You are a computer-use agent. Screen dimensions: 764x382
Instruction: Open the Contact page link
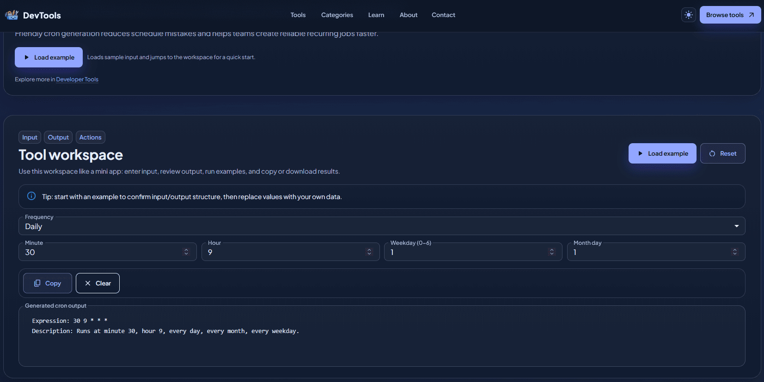(443, 15)
